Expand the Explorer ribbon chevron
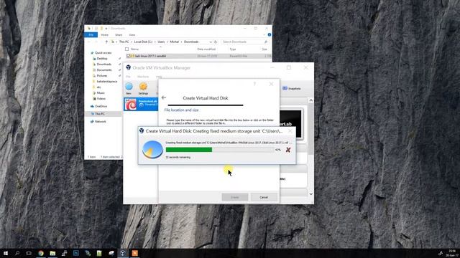The image size is (460, 258). (x=264, y=35)
